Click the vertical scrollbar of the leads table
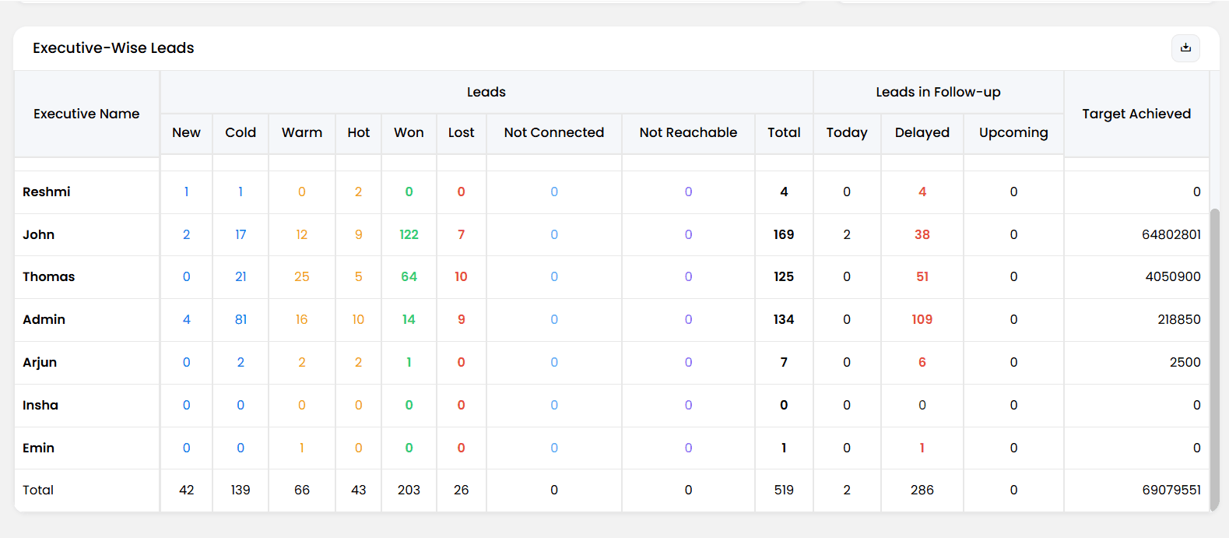 pyautogui.click(x=1214, y=360)
